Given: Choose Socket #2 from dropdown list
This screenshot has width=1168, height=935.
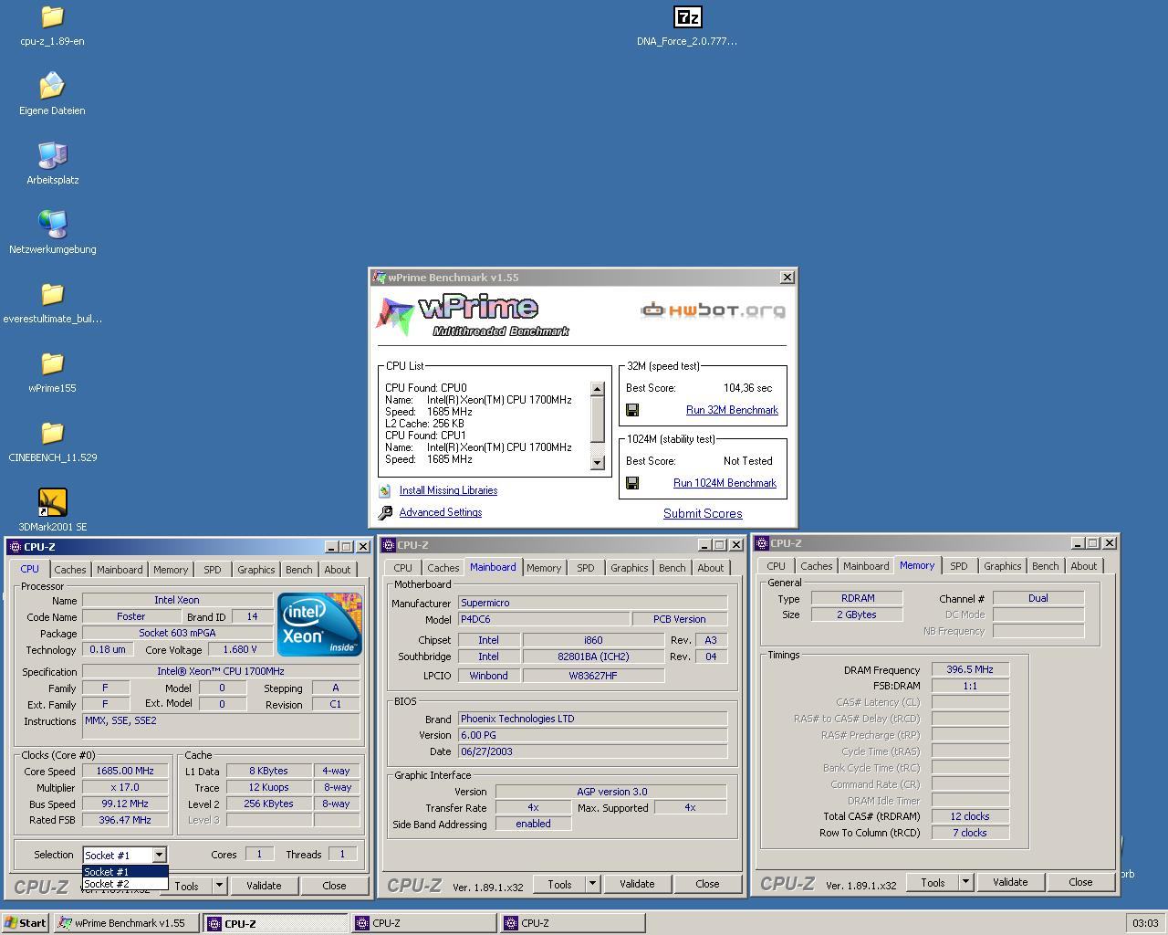Looking at the screenshot, I should pyautogui.click(x=125, y=883).
